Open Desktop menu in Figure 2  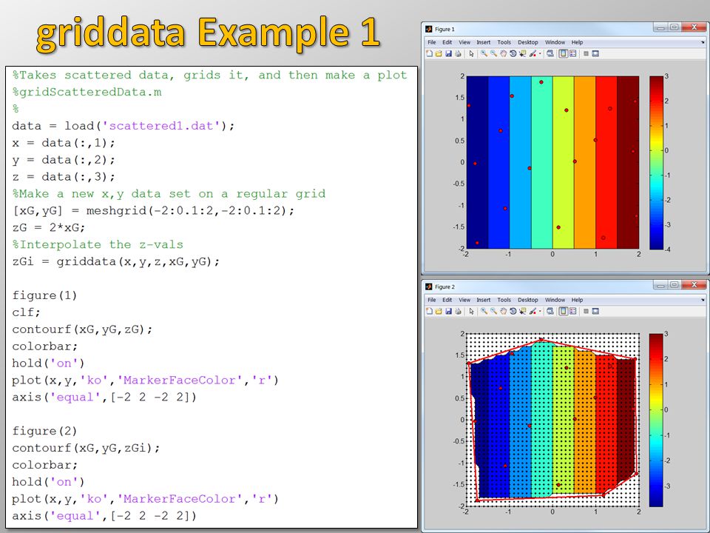528,300
